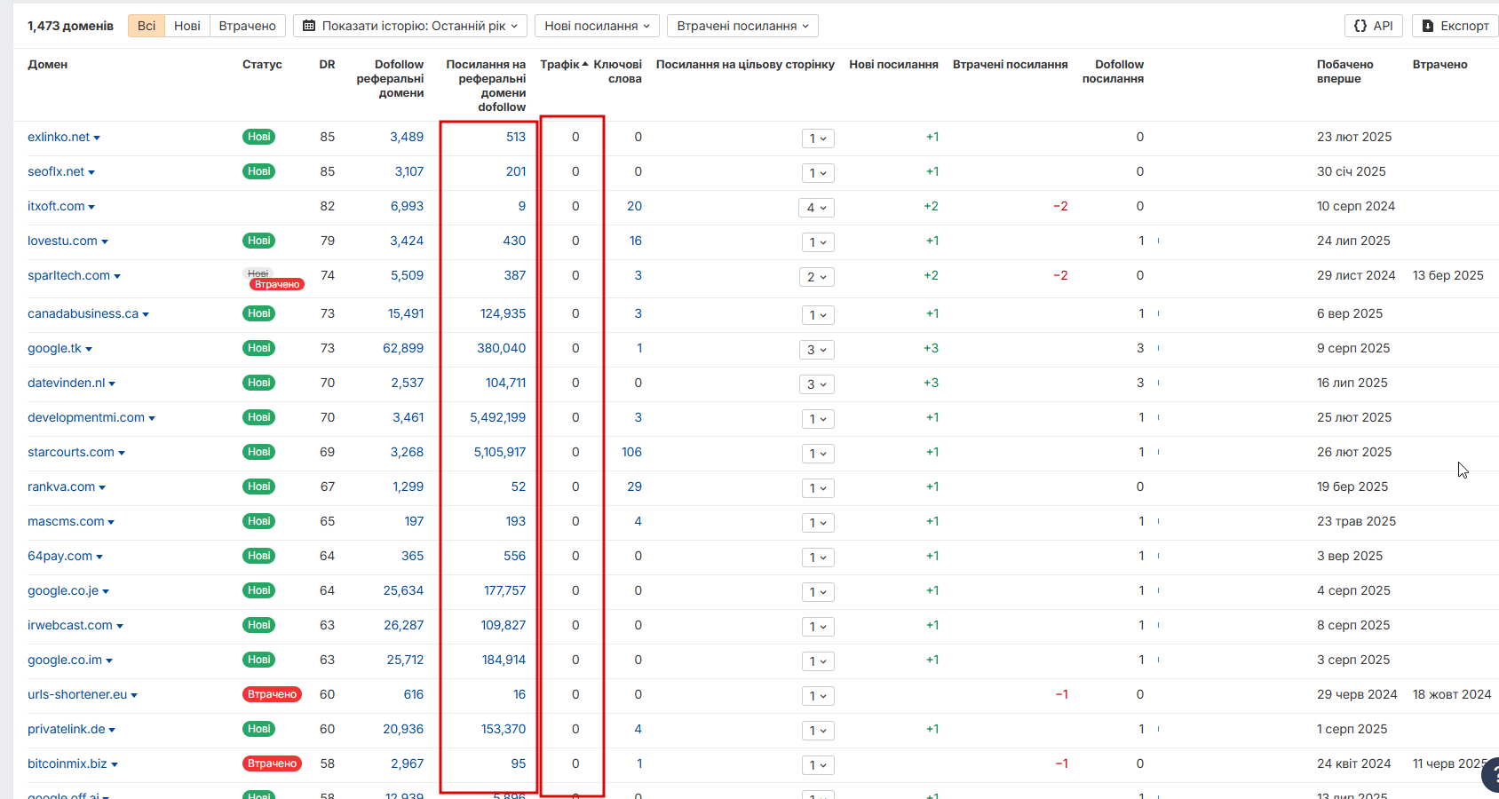Switch to the 'Втрачено' filter tab
This screenshot has width=1499, height=799.
pos(248,26)
